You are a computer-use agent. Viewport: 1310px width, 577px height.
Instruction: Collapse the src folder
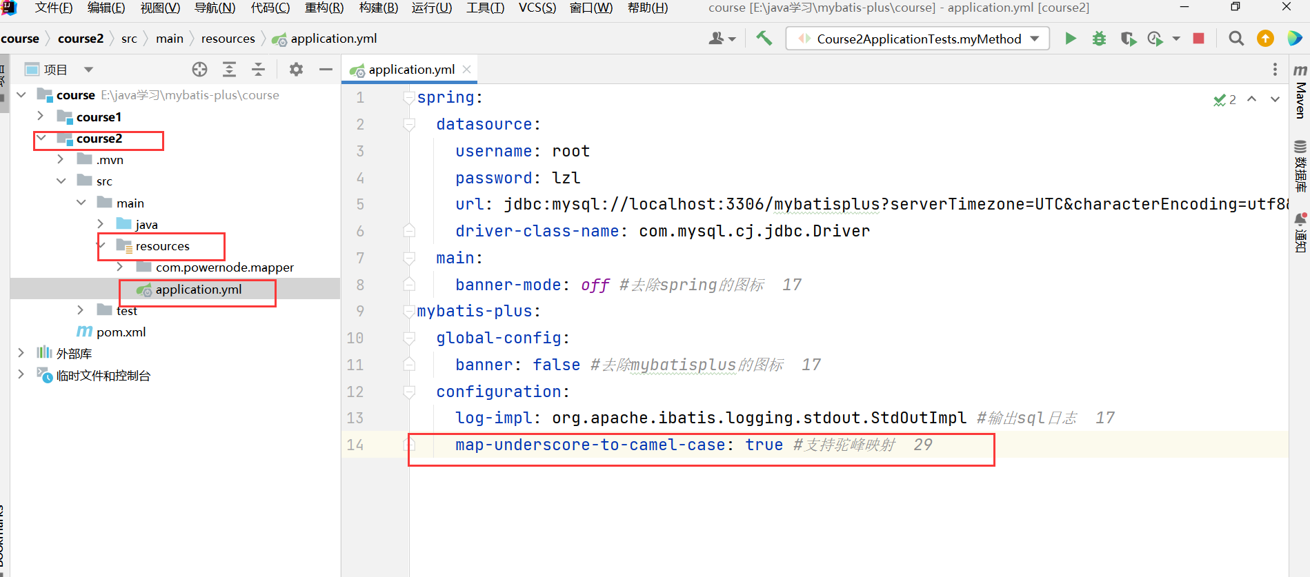point(61,181)
